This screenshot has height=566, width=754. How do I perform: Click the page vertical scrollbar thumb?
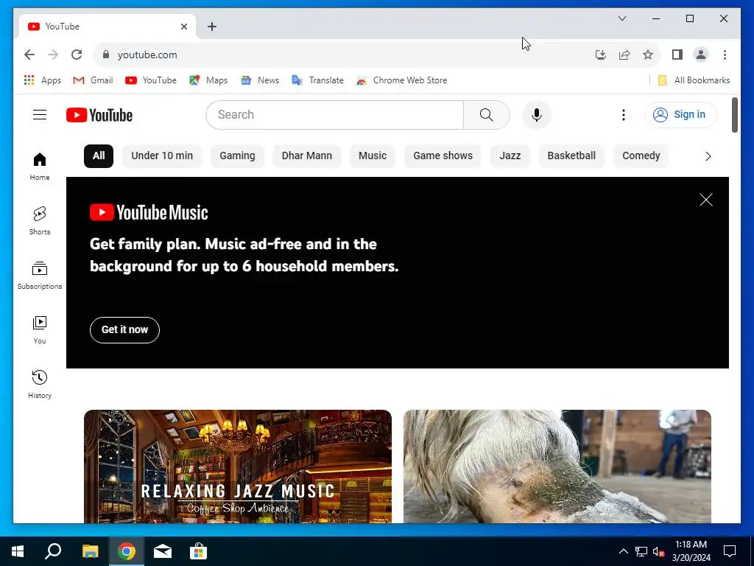coord(734,114)
